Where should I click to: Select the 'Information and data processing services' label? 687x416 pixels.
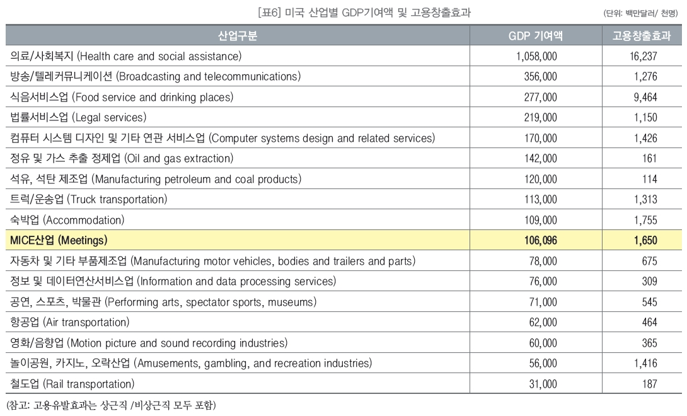pyautogui.click(x=173, y=281)
